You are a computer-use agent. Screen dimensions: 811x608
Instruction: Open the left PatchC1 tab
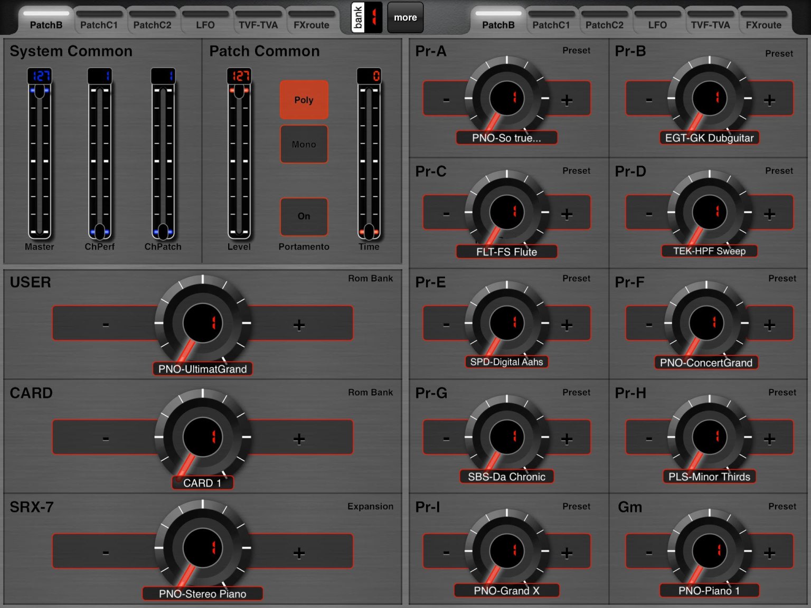click(x=99, y=21)
